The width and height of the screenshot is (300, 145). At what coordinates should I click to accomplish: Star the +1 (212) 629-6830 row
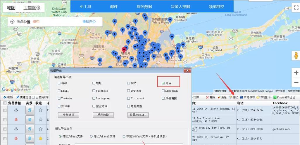(41, 129)
